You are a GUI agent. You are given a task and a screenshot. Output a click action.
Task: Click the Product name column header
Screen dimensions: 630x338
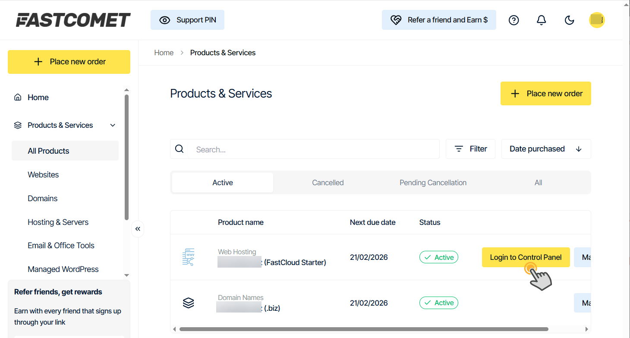[x=240, y=222]
